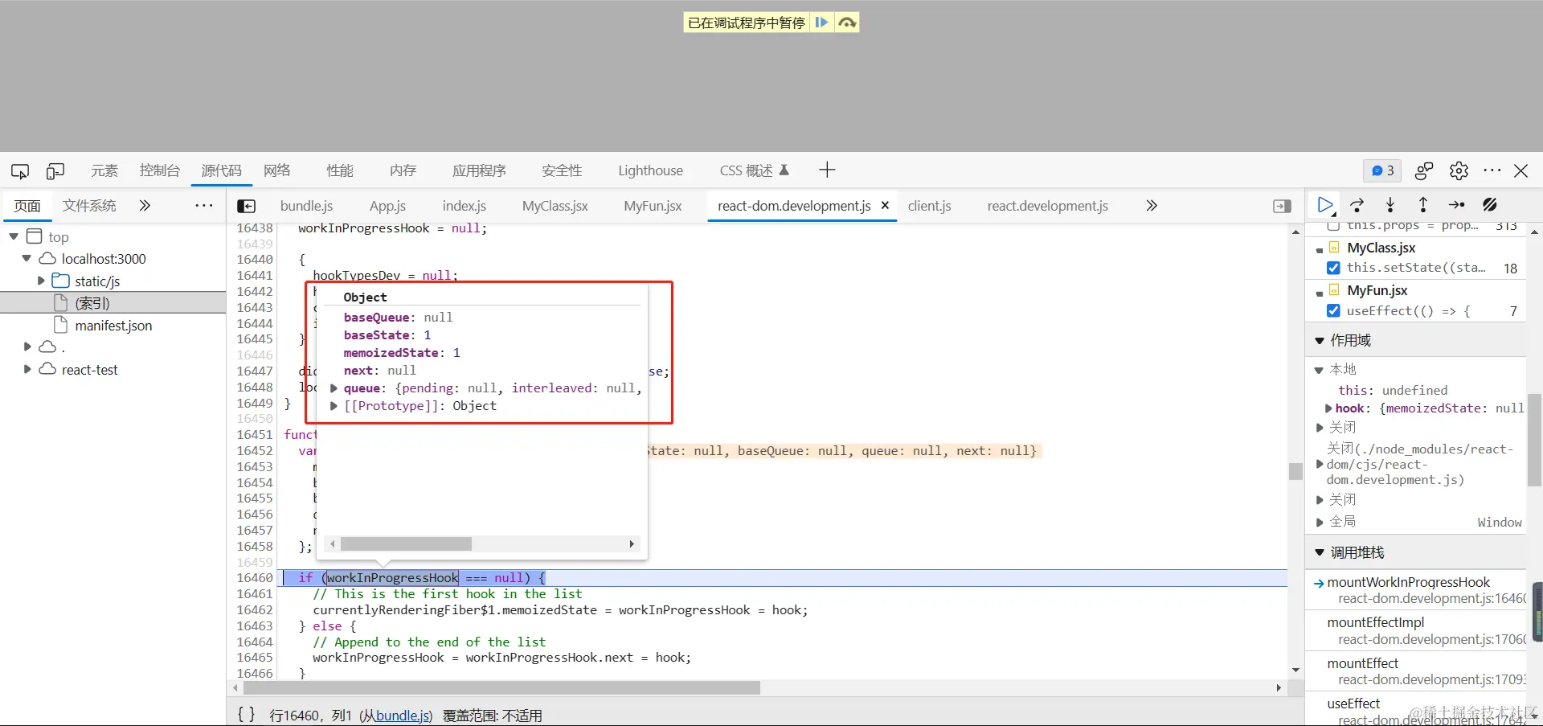Close the DevTools panel
This screenshot has width=1543, height=726.
1521,170
